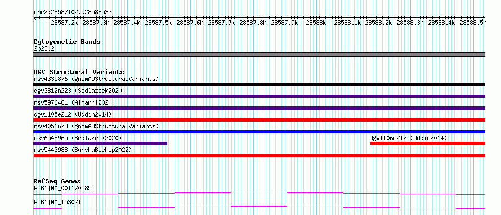Select the gray 2p23.2 cytoband bar
This screenshot has height=215, width=501.
point(260,55)
